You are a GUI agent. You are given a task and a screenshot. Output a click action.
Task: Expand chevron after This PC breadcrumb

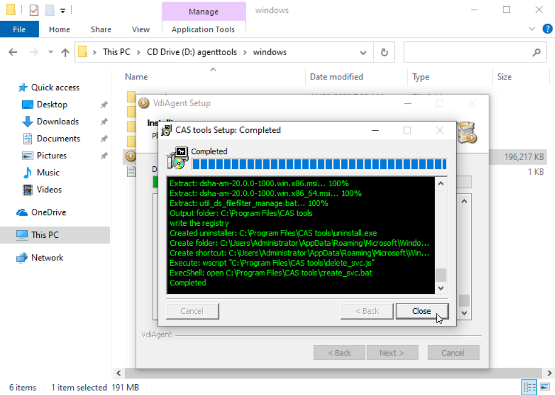coord(138,52)
